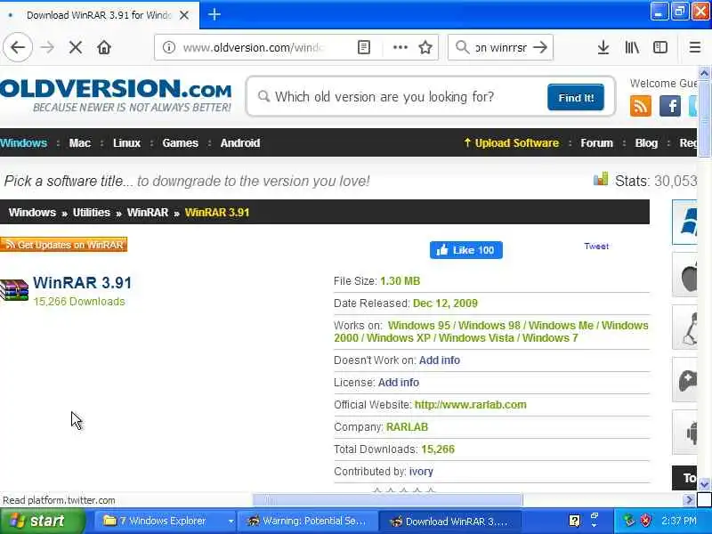Select the Android platform sidebar icon
This screenshot has width=712, height=534.
[684, 432]
